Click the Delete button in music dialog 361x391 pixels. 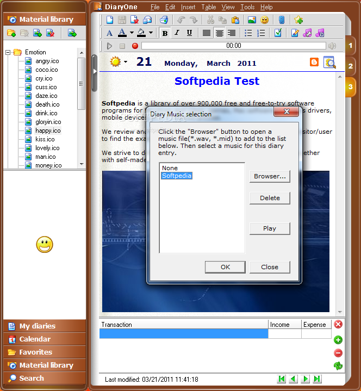[x=270, y=198]
